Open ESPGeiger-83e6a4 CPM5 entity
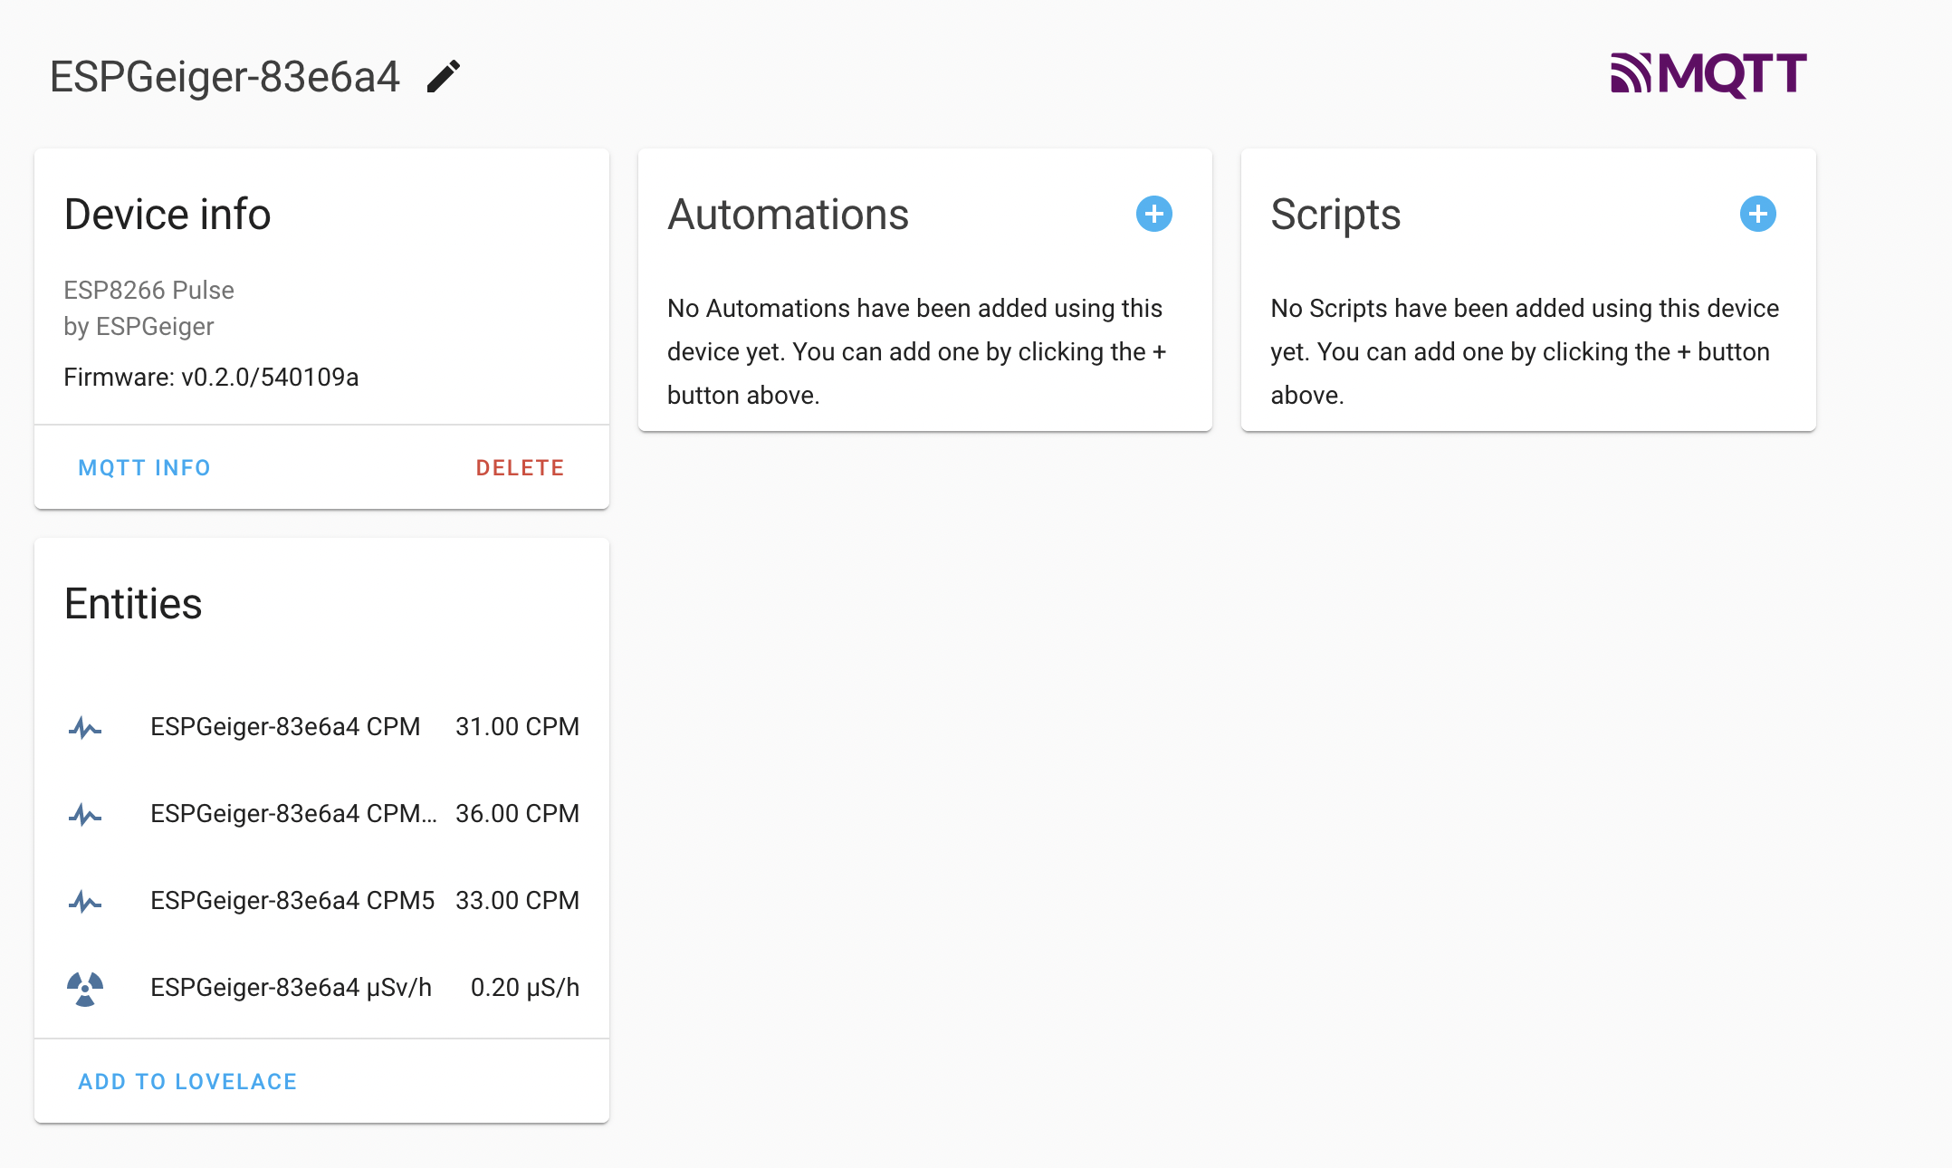The width and height of the screenshot is (1952, 1168). click(292, 901)
